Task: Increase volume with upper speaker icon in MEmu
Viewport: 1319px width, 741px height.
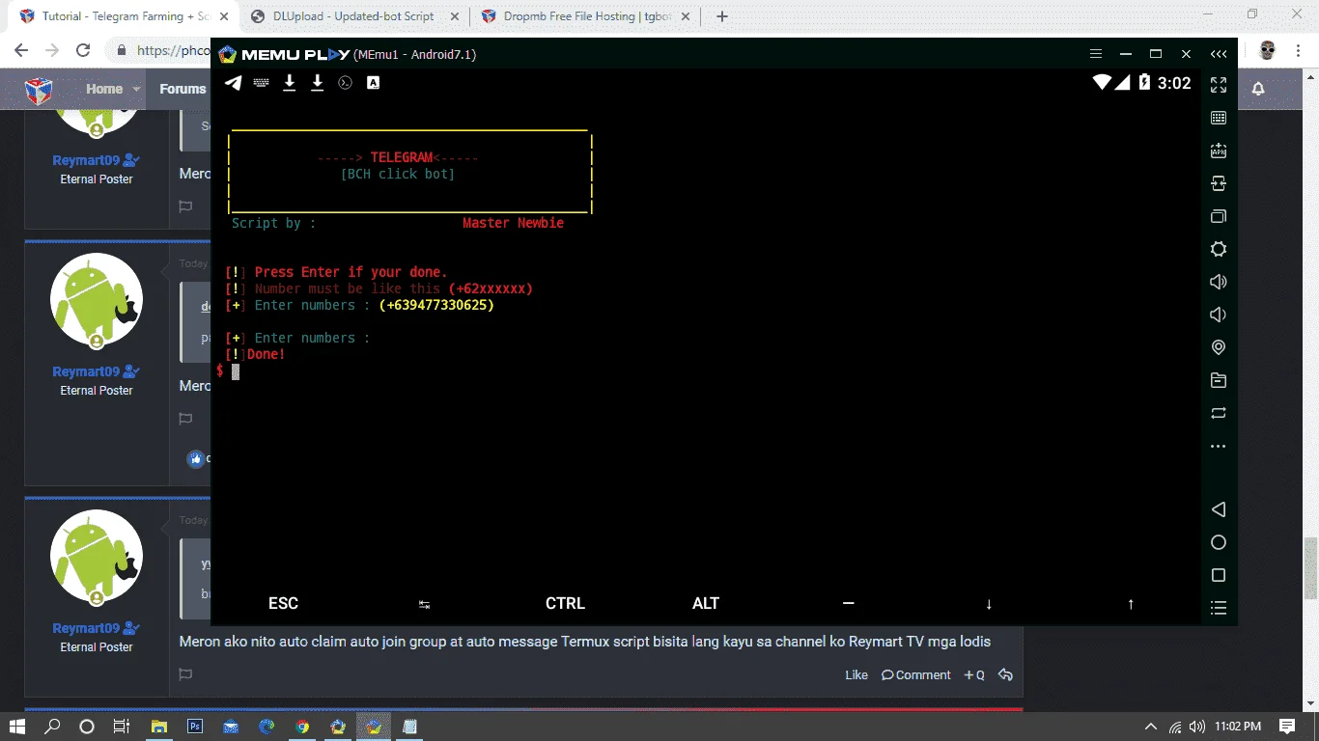Action: coord(1219,282)
